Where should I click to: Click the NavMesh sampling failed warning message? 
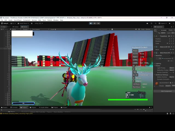[17, 114]
